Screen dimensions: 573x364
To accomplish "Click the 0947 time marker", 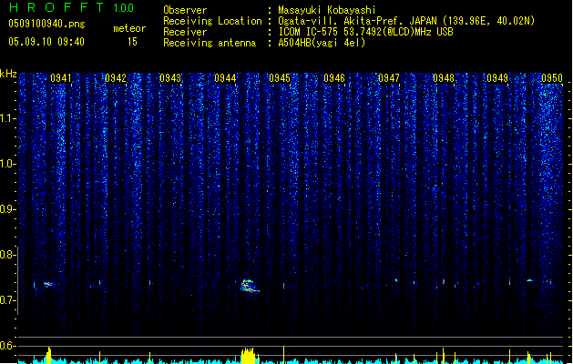I will (x=389, y=78).
